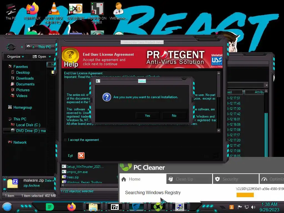Select smpro_dm.exe in the file list
284x213 pixels.
pos(75,172)
